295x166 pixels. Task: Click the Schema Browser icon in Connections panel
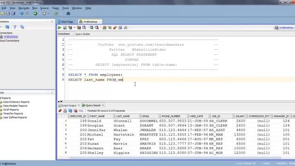22,27
